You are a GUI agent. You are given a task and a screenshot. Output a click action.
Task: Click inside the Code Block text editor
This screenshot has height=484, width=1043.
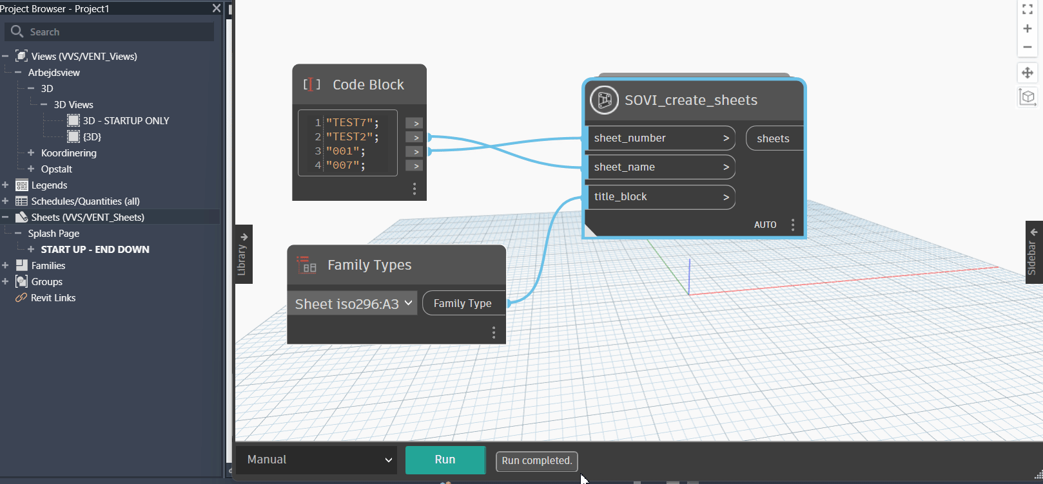click(347, 143)
